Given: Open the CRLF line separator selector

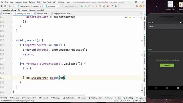Looking at the screenshot, I should point(122,101).
